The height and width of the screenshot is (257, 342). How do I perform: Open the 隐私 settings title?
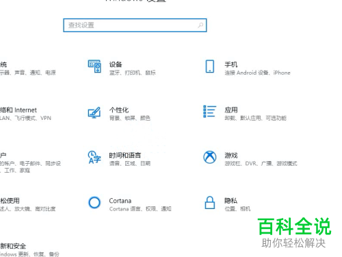(x=231, y=201)
